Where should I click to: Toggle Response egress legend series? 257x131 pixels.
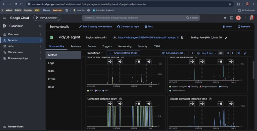pyautogui.click(x=208, y=86)
